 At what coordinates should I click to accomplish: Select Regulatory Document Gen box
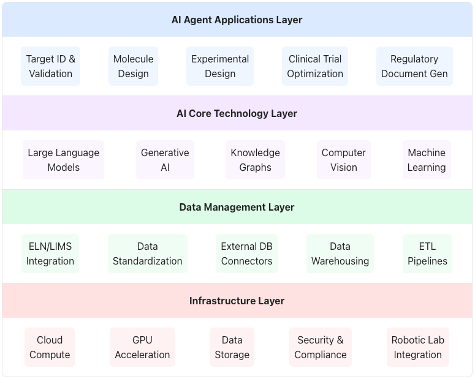tap(414, 66)
